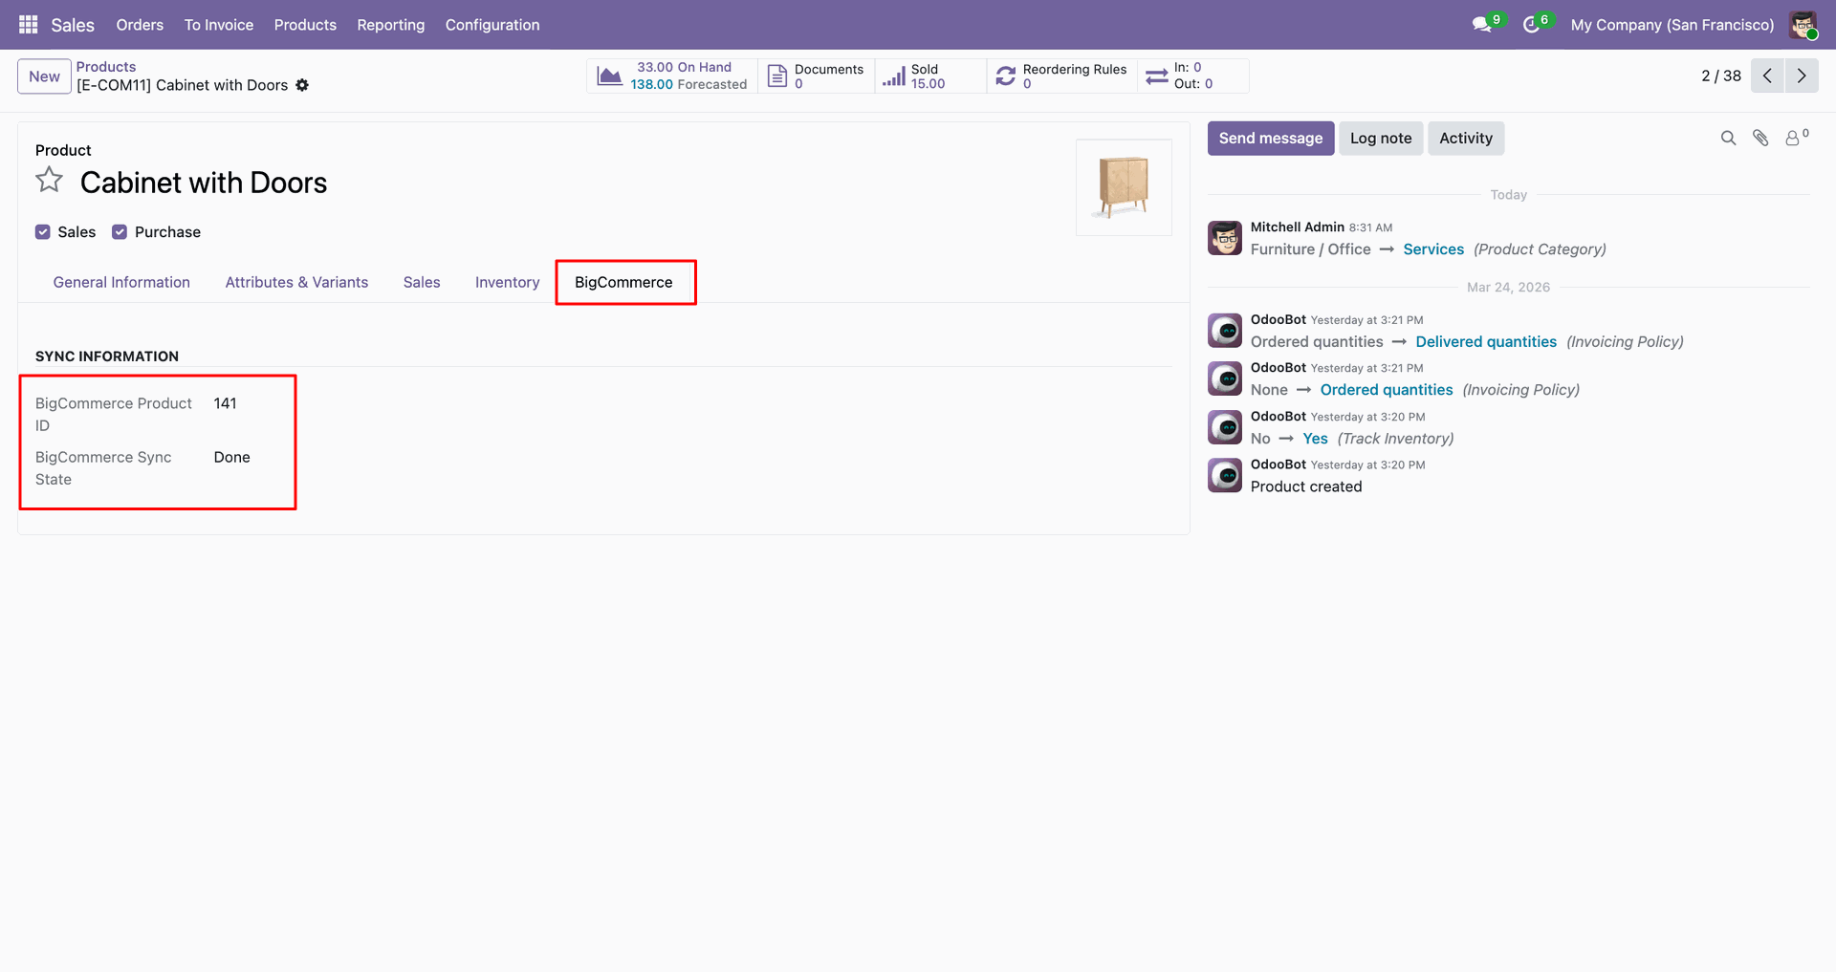Open the main apps grid menu
Screen dimensions: 1836x972
point(28,25)
